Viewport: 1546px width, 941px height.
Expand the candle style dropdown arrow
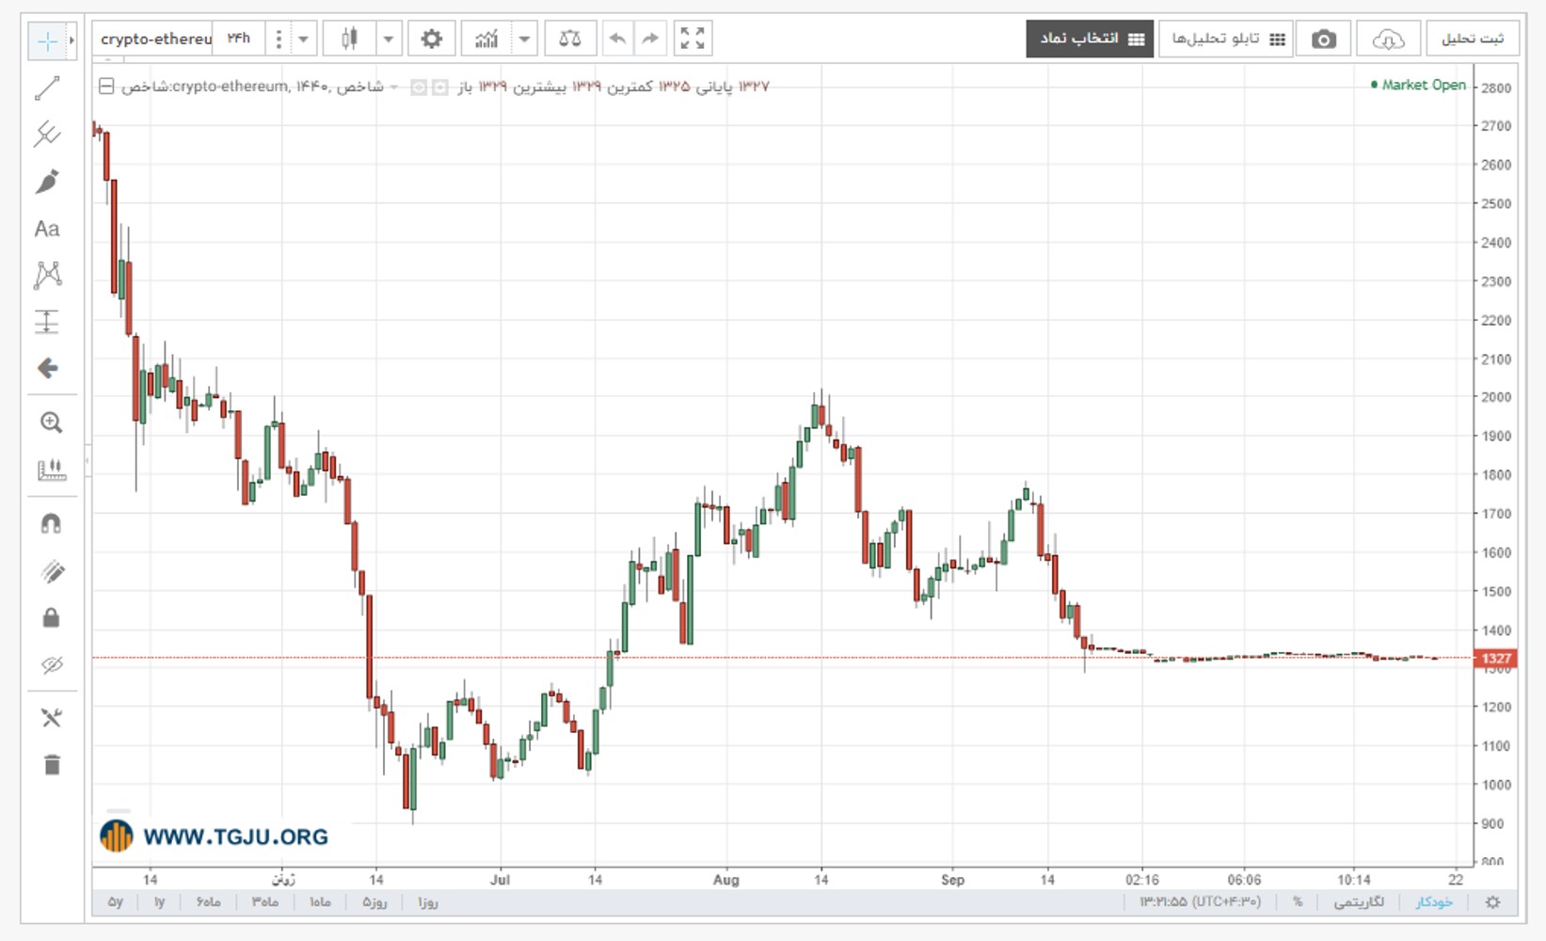point(388,39)
